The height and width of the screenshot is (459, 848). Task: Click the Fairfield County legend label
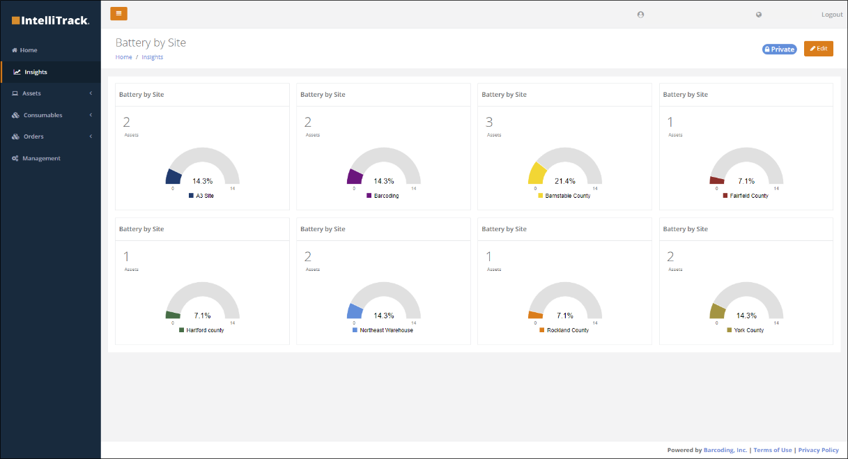click(x=749, y=196)
